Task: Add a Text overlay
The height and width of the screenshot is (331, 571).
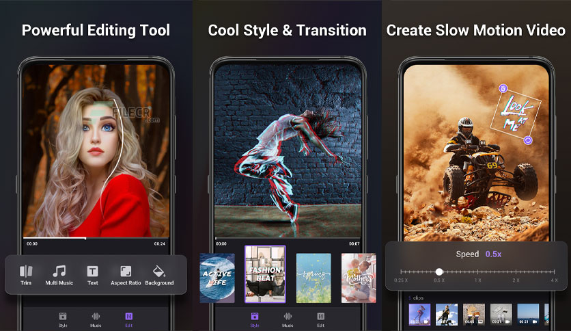Action: coord(92,275)
